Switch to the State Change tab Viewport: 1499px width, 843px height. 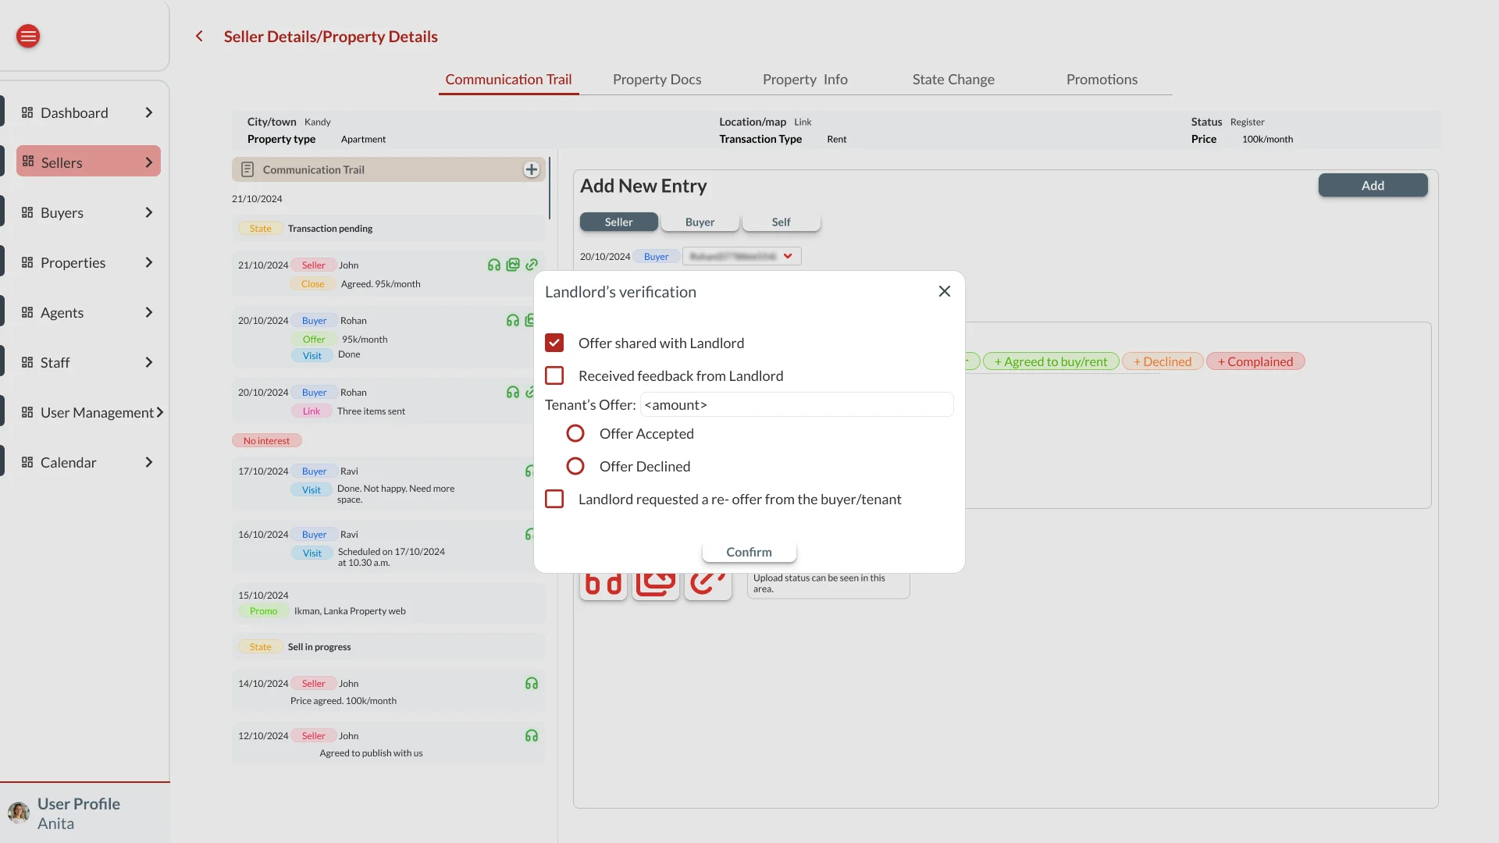point(953,80)
